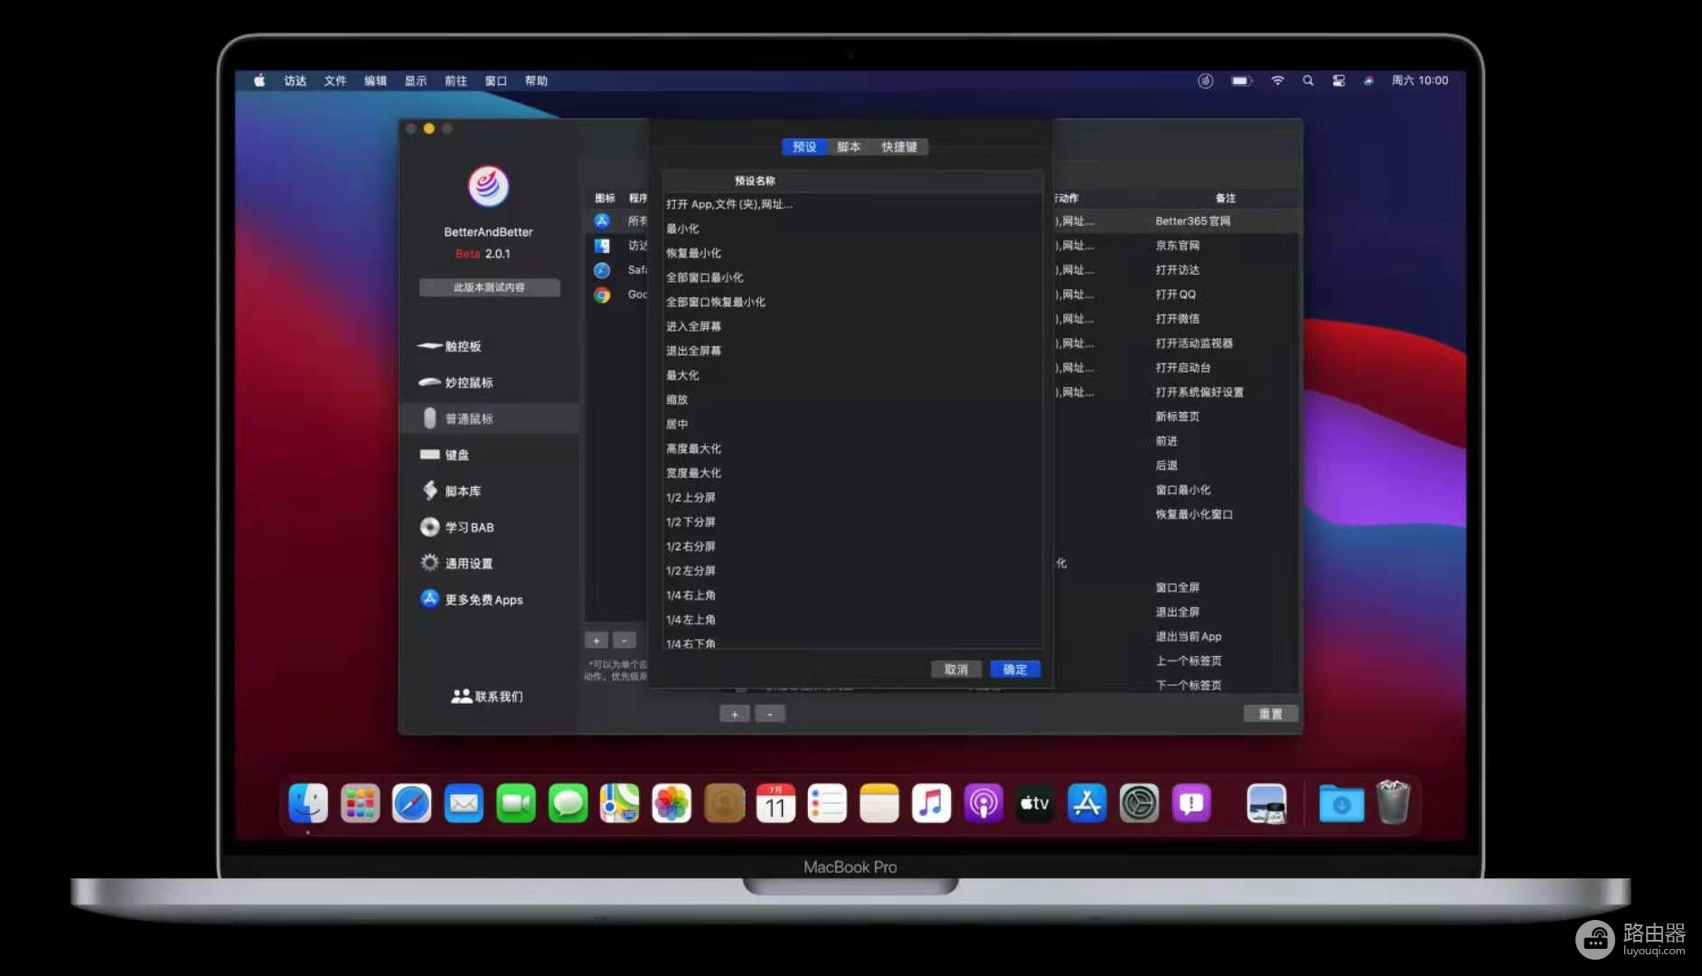Open Launchpad from the Dock
The image size is (1702, 976).
coord(360,802)
